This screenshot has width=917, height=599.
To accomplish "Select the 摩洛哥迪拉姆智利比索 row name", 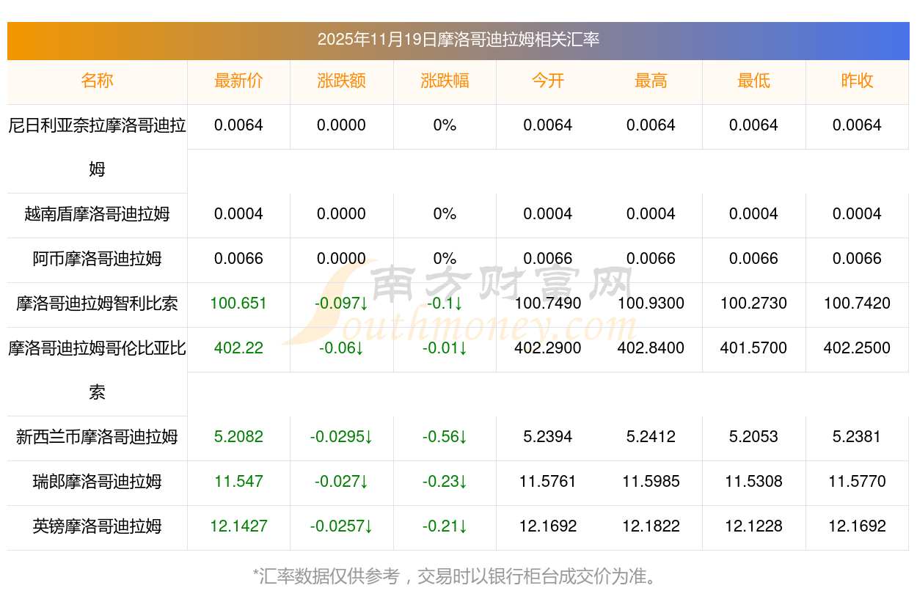I will point(97,304).
